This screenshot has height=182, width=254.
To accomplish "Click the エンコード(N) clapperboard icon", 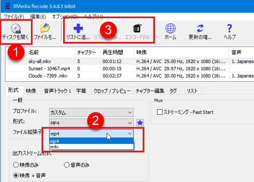I will 138,28.
